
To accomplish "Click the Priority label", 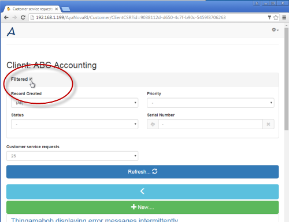I will point(154,93).
